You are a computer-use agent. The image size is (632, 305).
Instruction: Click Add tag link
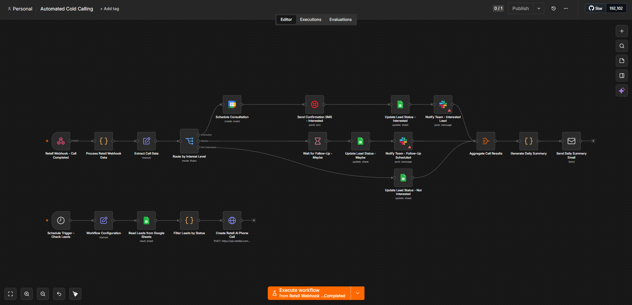click(x=110, y=9)
